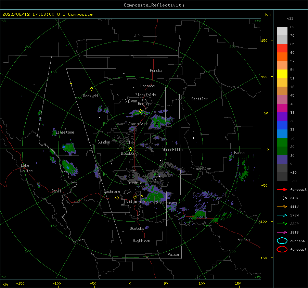This screenshot has height=288, width=308.
Task: Click the Drumheller city label
Action: pyautogui.click(x=200, y=169)
